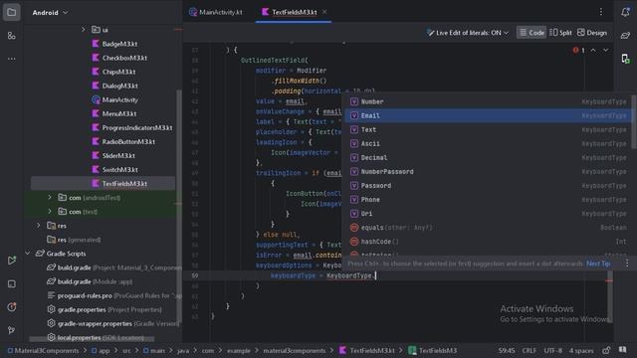637x358 pixels.
Task: Open the Android project view dropdown
Action: (50, 13)
